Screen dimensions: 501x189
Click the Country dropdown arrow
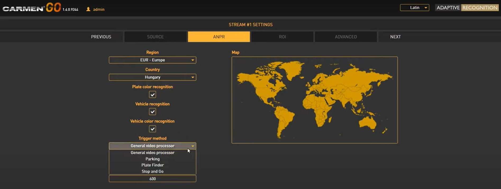193,77
